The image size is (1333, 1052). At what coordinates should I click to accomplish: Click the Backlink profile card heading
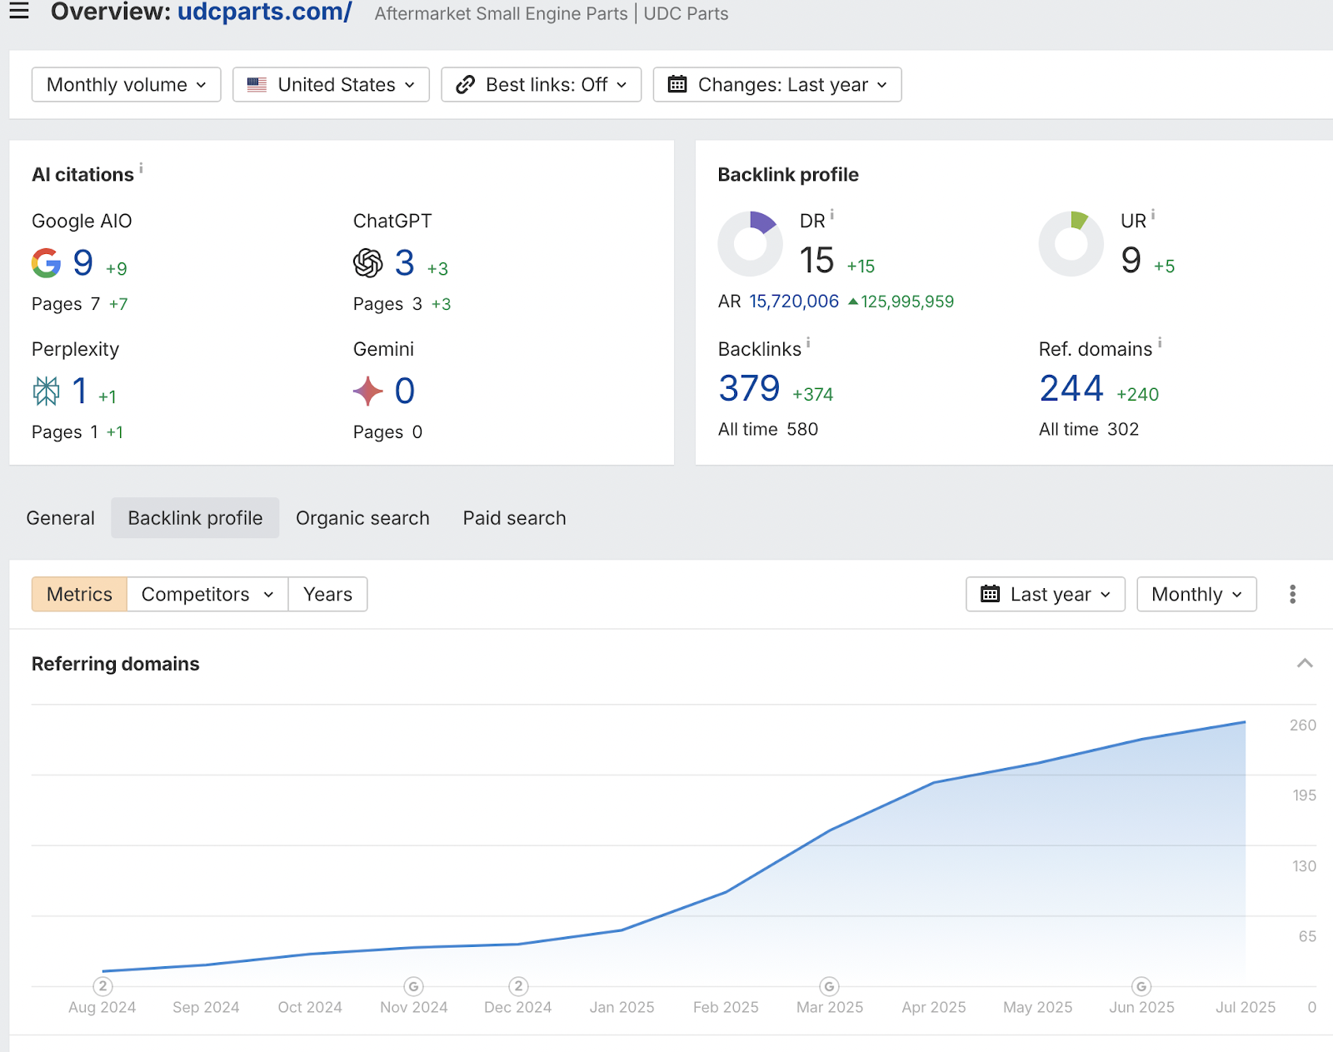pyautogui.click(x=788, y=175)
